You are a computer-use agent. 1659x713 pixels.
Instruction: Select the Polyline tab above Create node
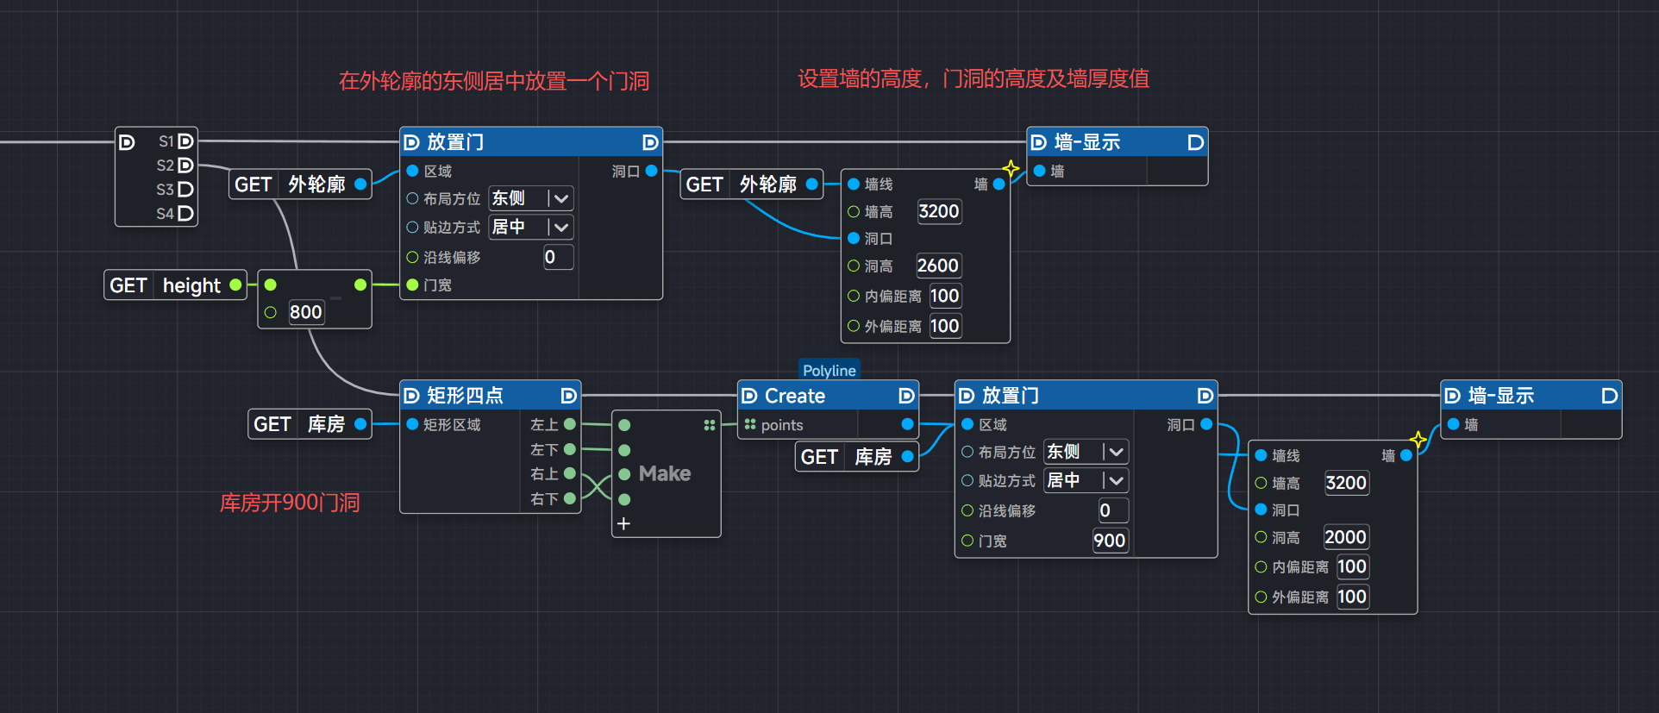pos(829,370)
